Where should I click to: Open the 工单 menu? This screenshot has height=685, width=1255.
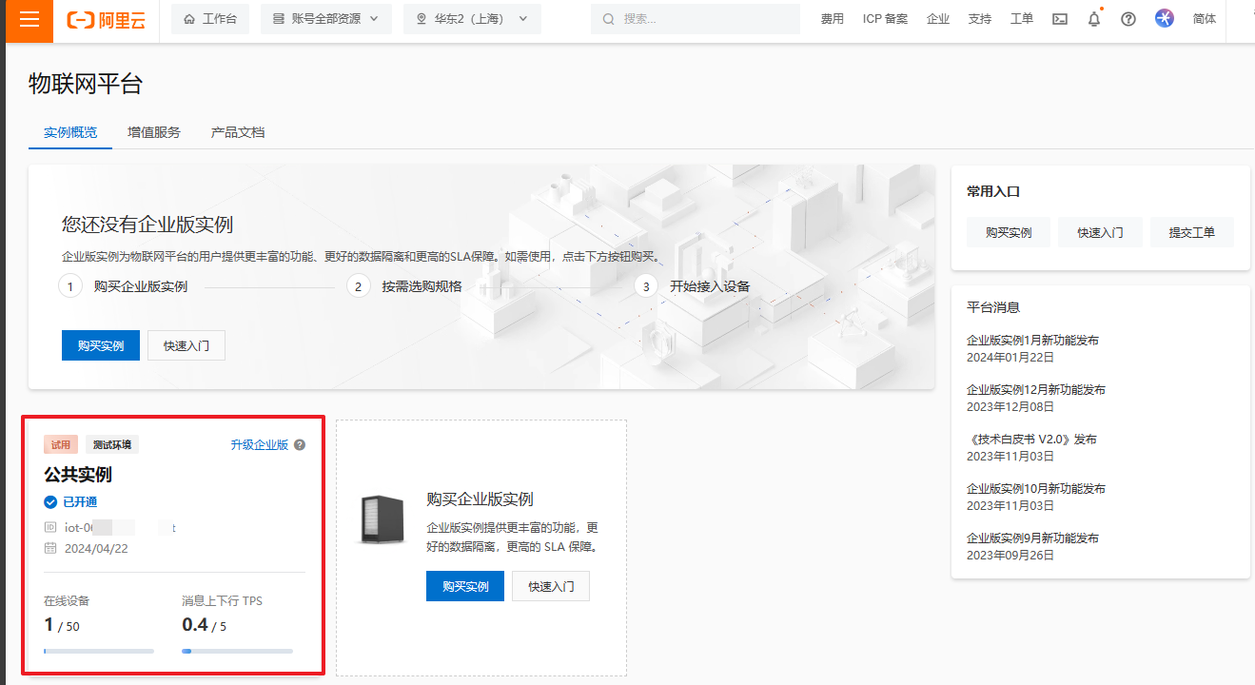pos(1021,19)
